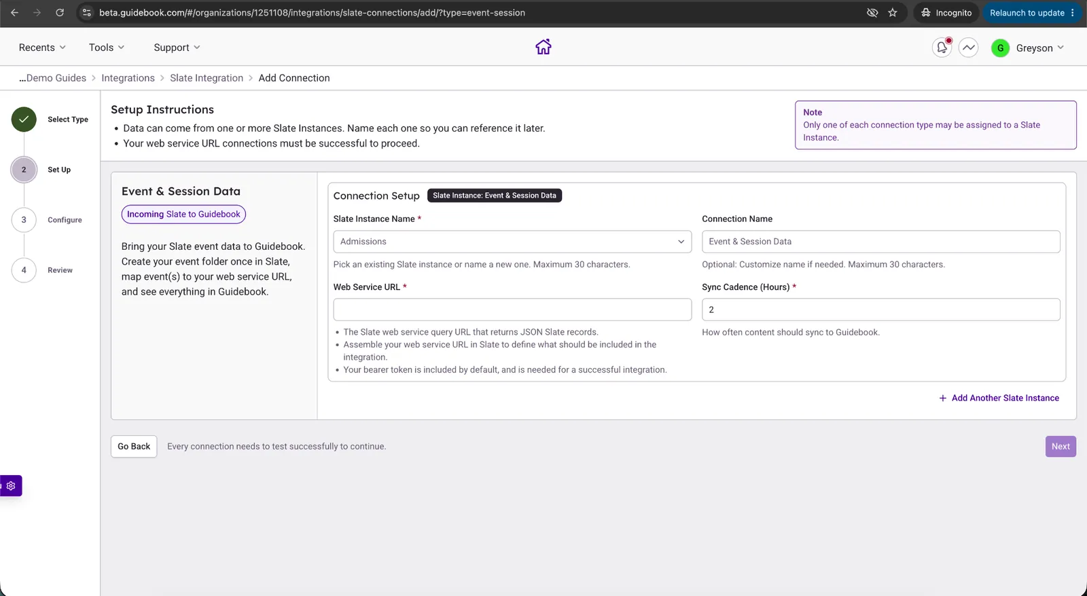Image resolution: width=1087 pixels, height=596 pixels.
Task: Click the Slate Instance: Event & Session Data tag
Action: tap(495, 195)
